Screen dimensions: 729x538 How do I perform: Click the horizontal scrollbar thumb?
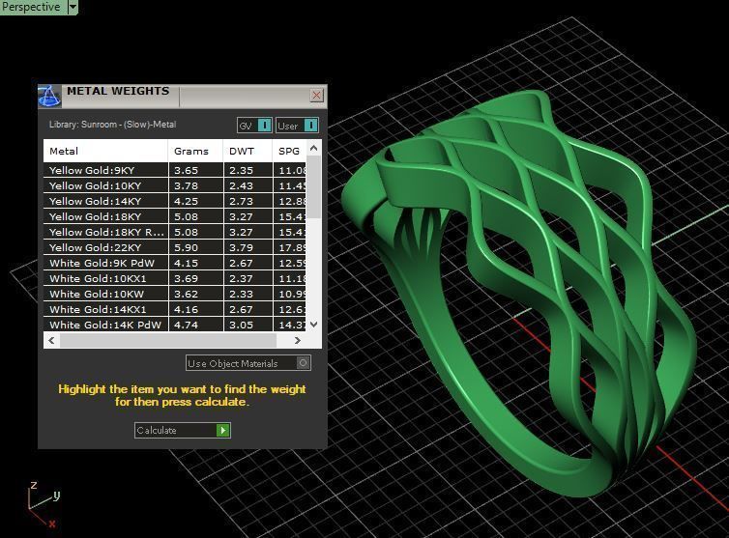click(168, 341)
